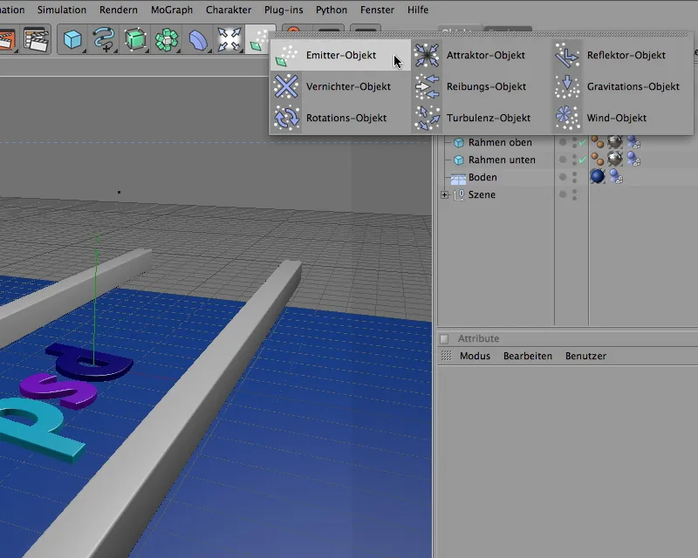Open the MoGraph menu
Image resolution: width=698 pixels, height=558 pixels.
[171, 10]
